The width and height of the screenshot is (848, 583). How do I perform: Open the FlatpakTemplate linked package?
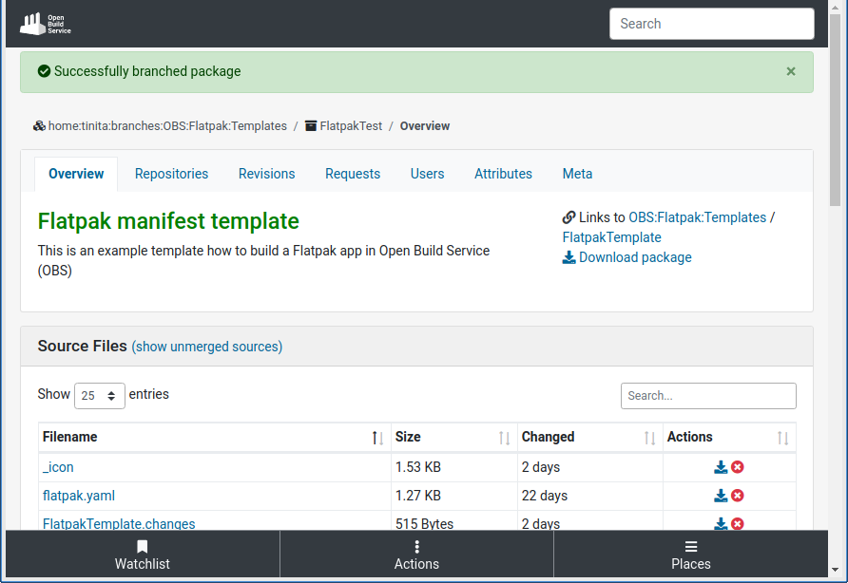pyautogui.click(x=611, y=237)
